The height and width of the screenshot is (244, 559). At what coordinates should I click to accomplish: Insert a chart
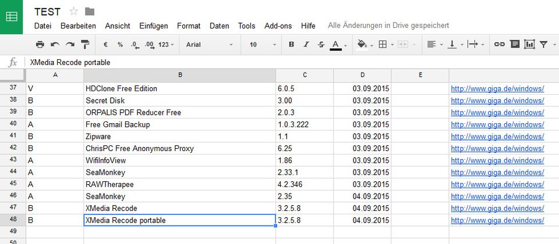coord(529,45)
